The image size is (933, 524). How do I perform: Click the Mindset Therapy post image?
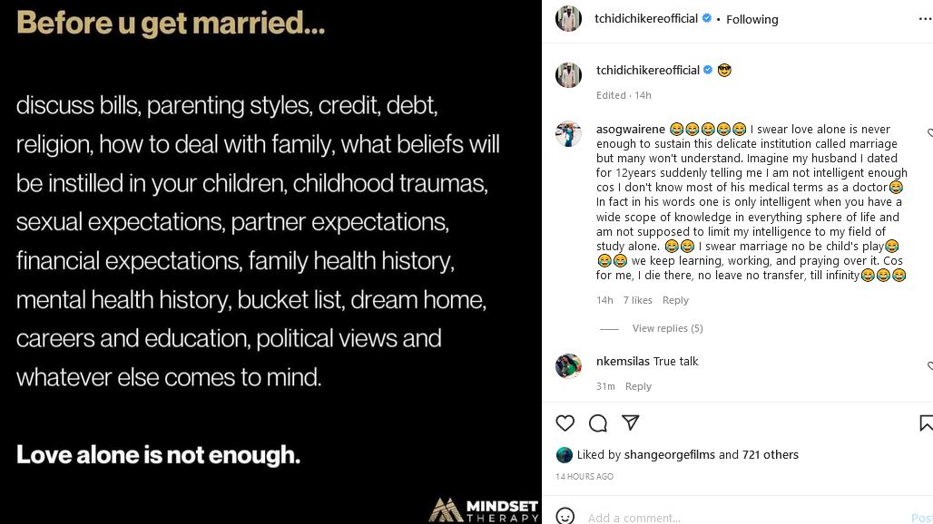click(x=270, y=262)
